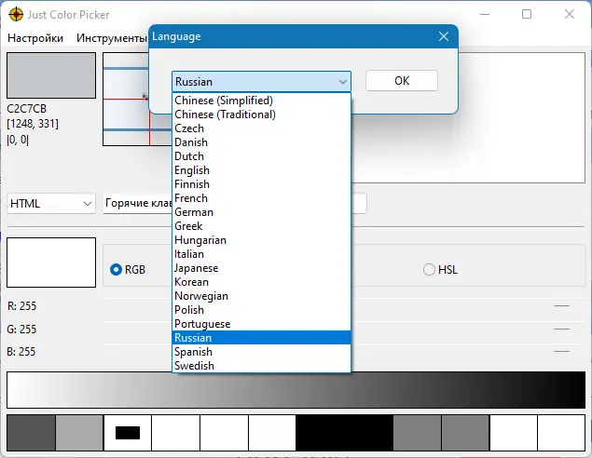This screenshot has width=592, height=458.
Task: Select Greek in the dropdown list
Action: (x=261, y=226)
